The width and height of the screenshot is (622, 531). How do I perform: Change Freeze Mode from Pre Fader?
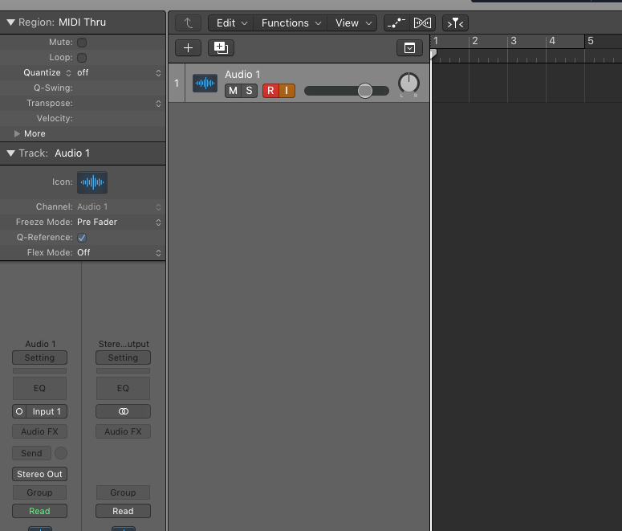(119, 222)
